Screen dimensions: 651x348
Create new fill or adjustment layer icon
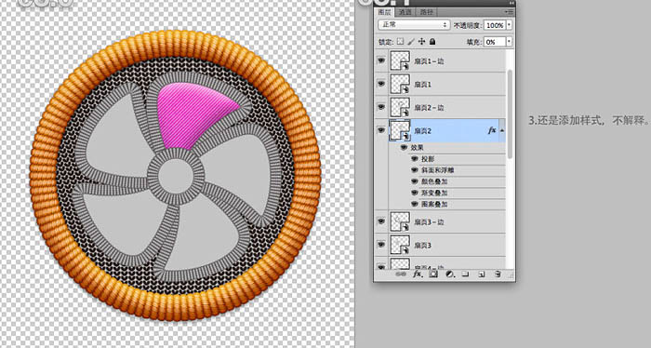(449, 274)
